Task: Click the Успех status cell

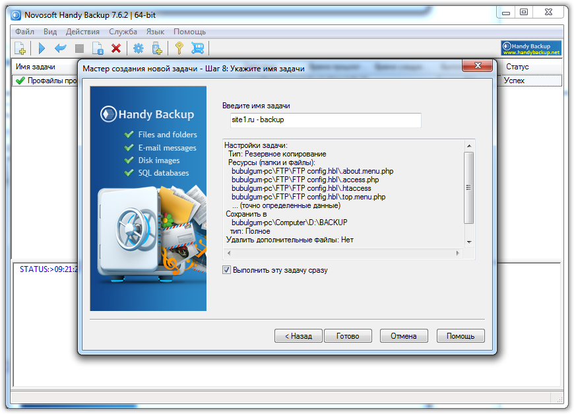Action: click(514, 81)
